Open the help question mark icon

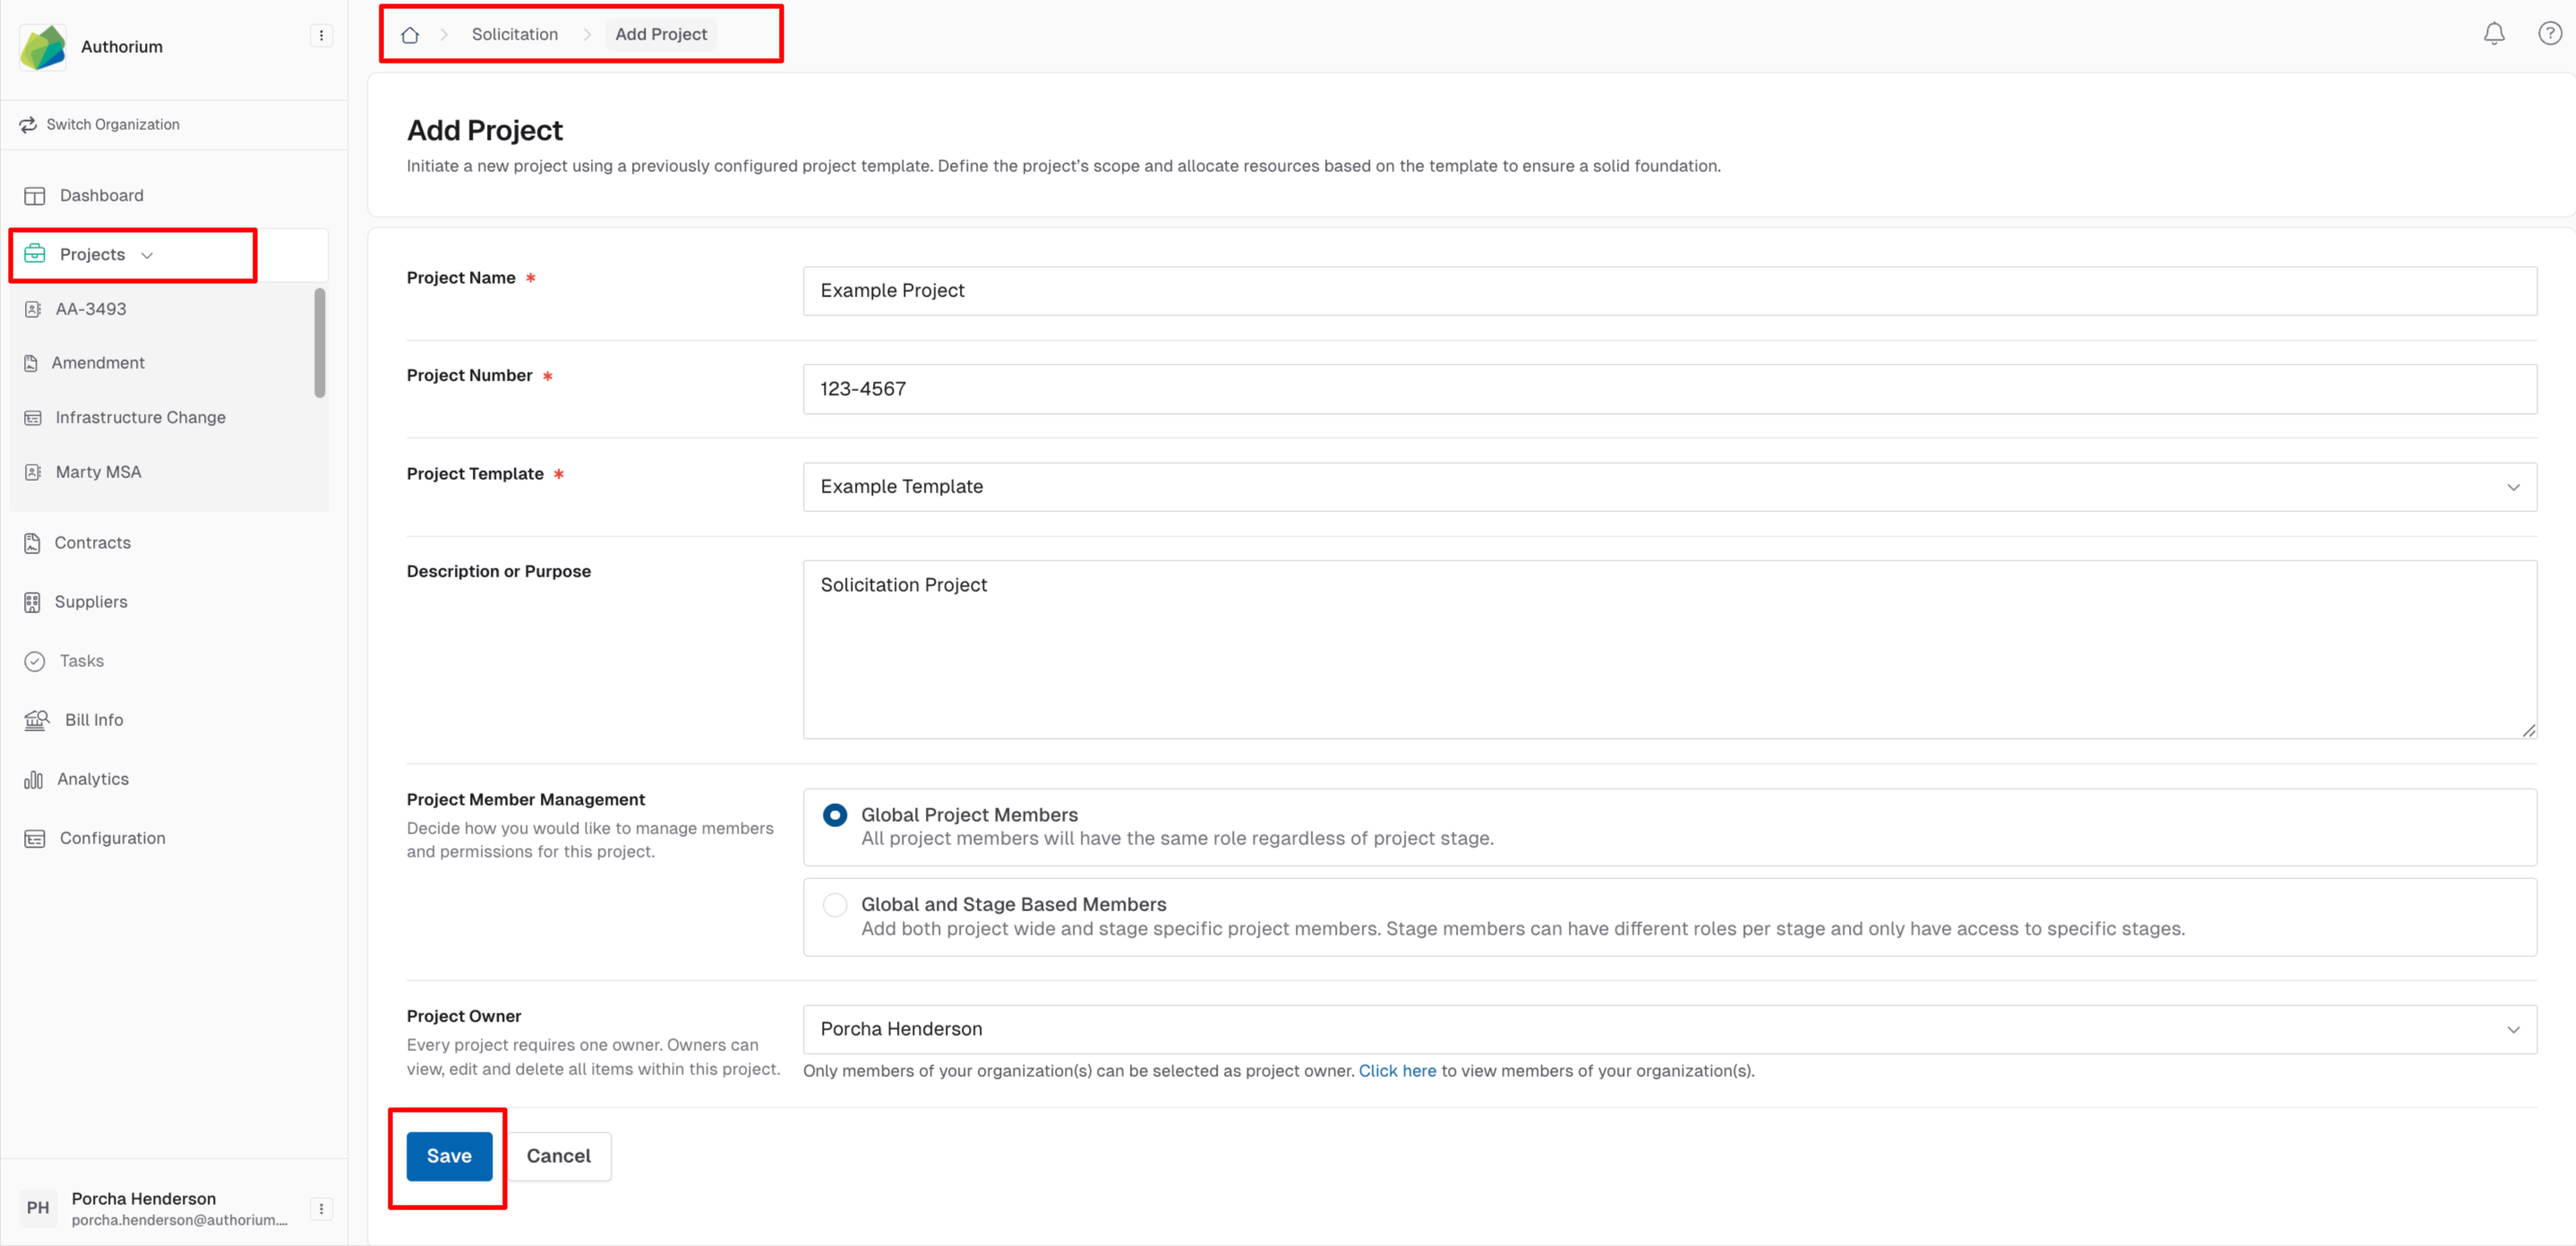2550,34
